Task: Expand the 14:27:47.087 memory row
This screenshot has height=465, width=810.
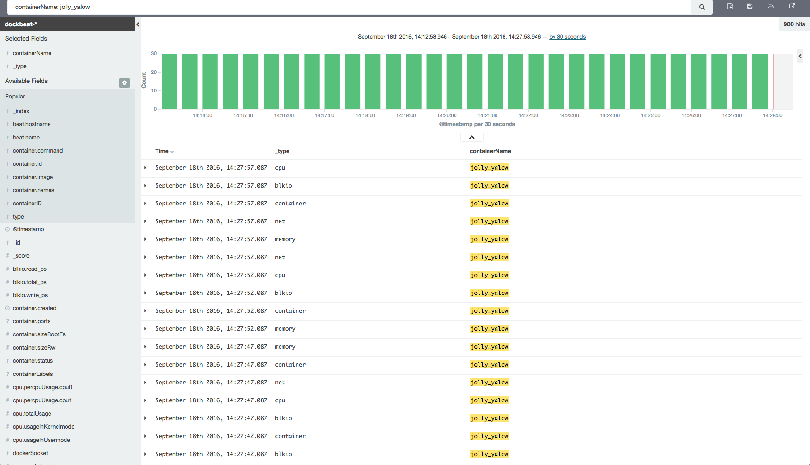Action: (x=145, y=347)
